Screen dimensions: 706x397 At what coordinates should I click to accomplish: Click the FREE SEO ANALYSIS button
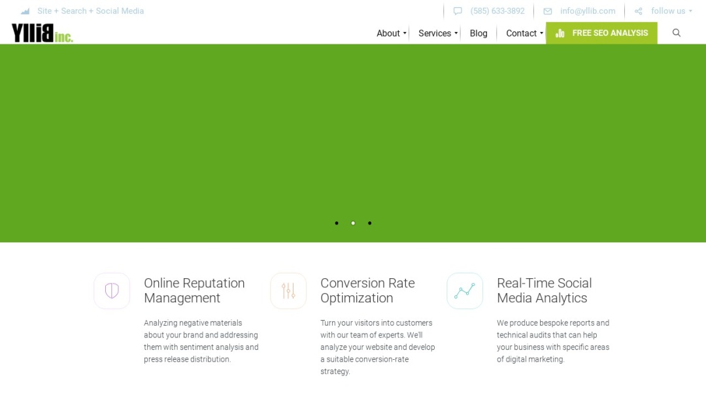click(601, 33)
